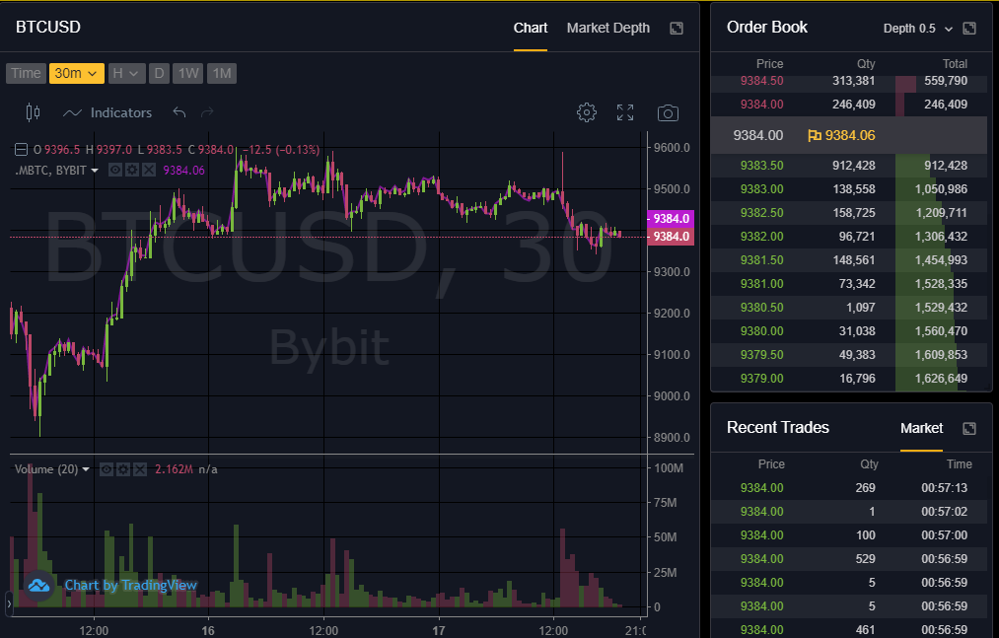This screenshot has height=638, width=999.
Task: Open chart settings gear
Action: tap(586, 112)
